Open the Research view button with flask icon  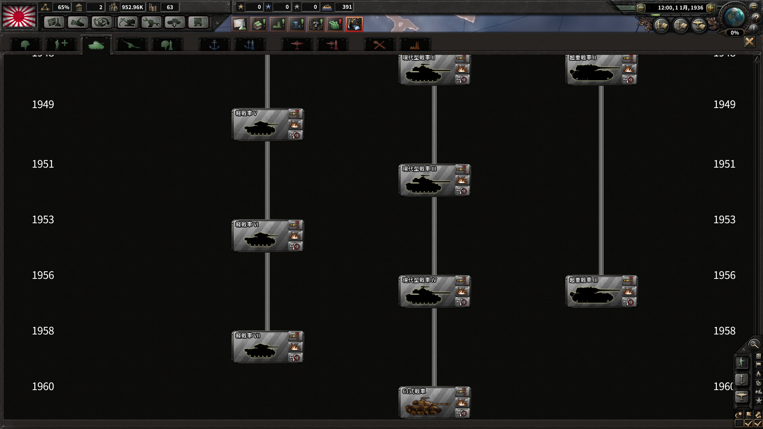[x=54, y=22]
